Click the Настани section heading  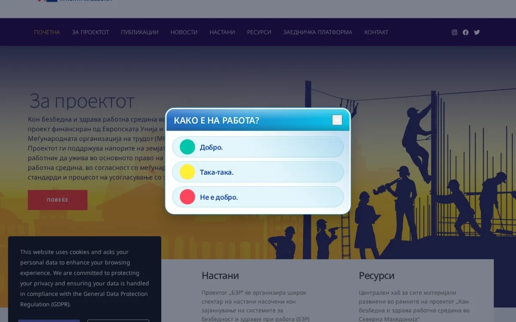click(220, 276)
